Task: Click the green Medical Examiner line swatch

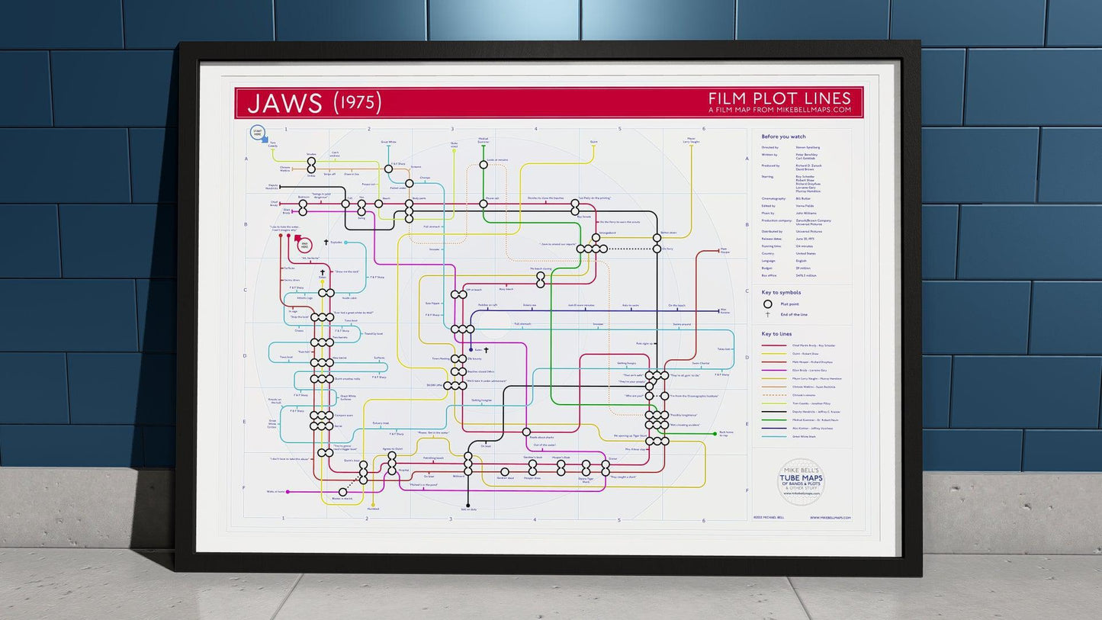Action: pyautogui.click(x=774, y=420)
